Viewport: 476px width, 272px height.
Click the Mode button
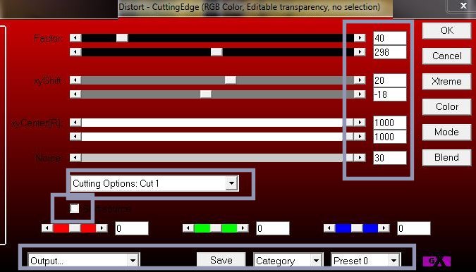click(x=447, y=132)
